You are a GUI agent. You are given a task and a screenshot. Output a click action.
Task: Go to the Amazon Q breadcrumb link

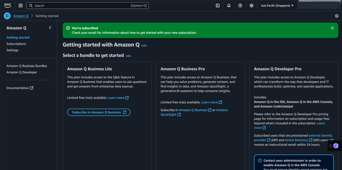21,16
